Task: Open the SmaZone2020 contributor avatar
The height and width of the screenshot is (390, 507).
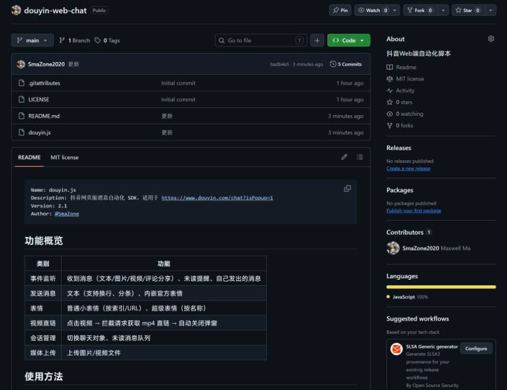Action: [x=393, y=249]
